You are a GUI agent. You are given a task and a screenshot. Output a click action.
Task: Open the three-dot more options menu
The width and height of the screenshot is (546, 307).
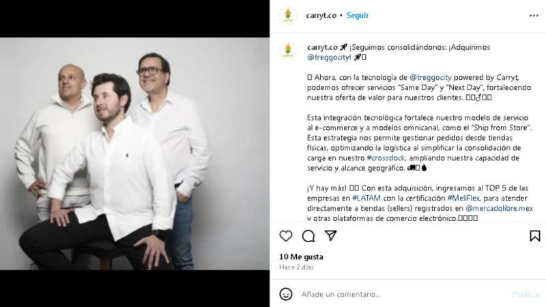pyautogui.click(x=534, y=16)
